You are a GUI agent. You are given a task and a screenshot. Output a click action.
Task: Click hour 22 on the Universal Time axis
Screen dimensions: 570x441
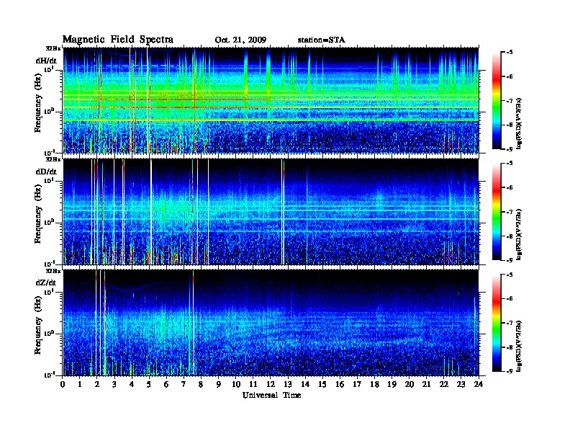(x=444, y=385)
